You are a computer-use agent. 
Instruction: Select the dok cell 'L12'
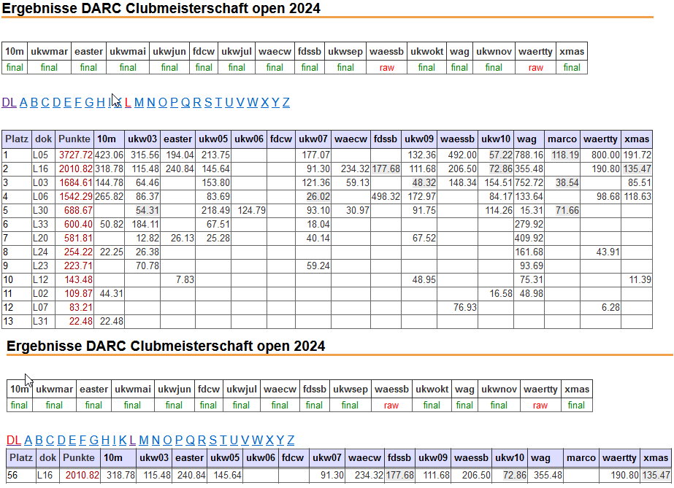43,280
